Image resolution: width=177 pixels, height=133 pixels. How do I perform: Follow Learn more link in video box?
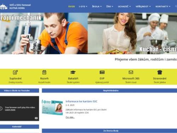click(x=10, y=110)
